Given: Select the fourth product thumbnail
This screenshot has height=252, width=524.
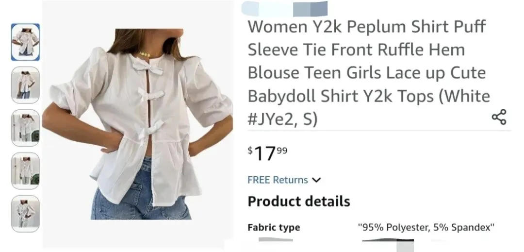Looking at the screenshot, I should [25, 171].
